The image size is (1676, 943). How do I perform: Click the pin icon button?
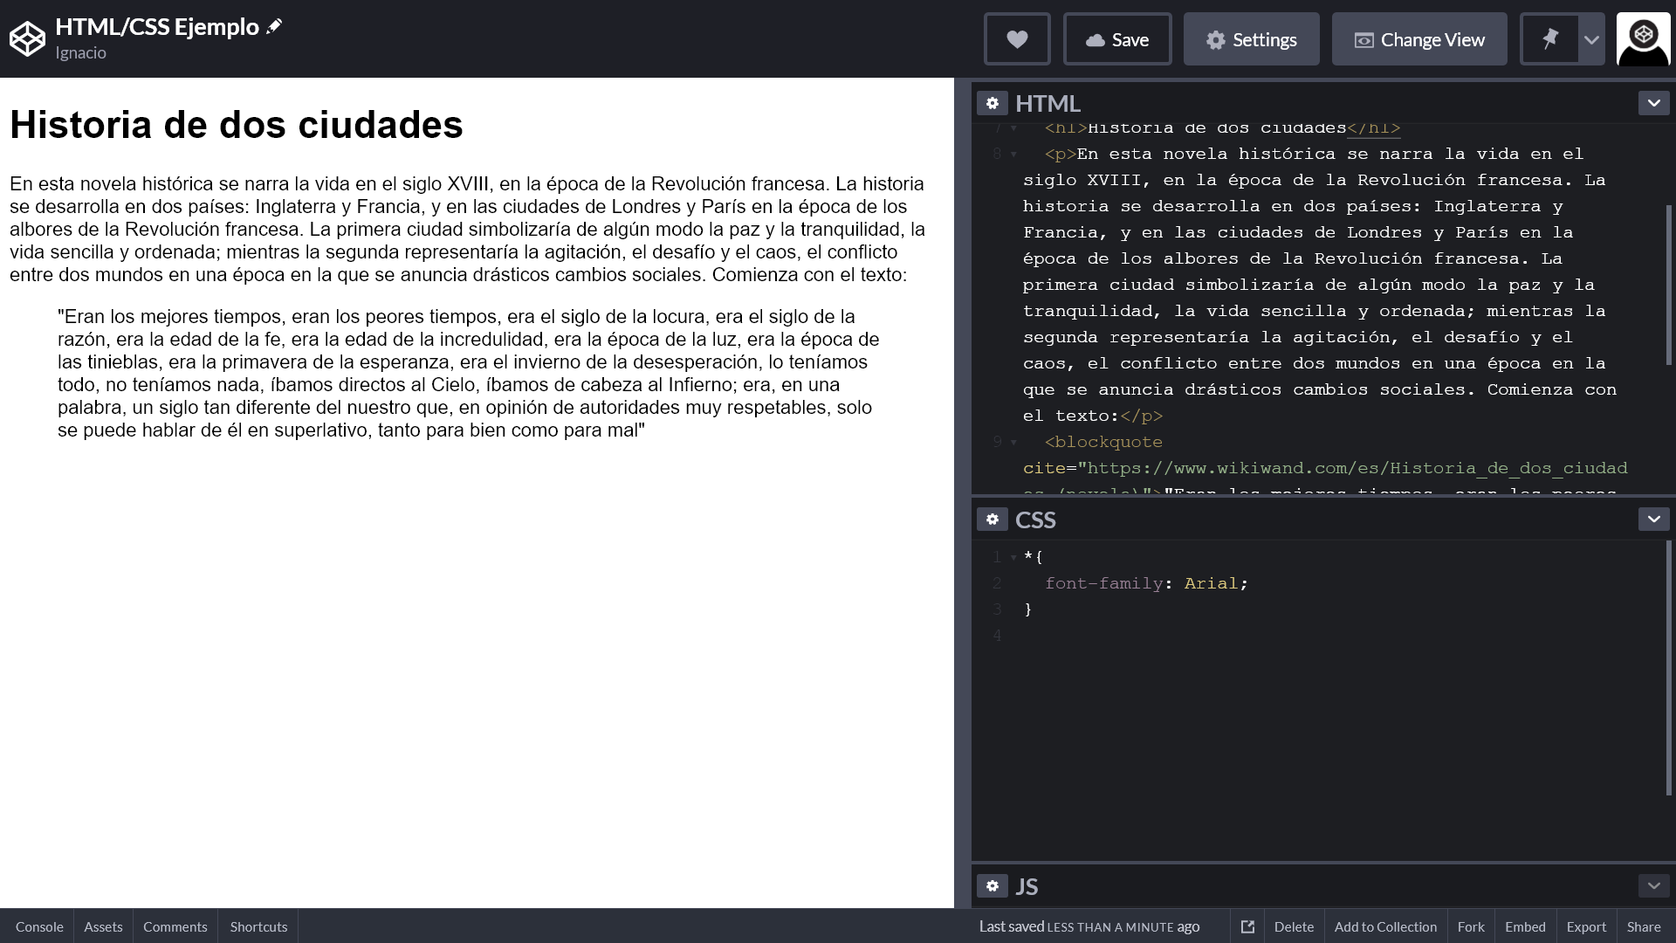[1550, 39]
